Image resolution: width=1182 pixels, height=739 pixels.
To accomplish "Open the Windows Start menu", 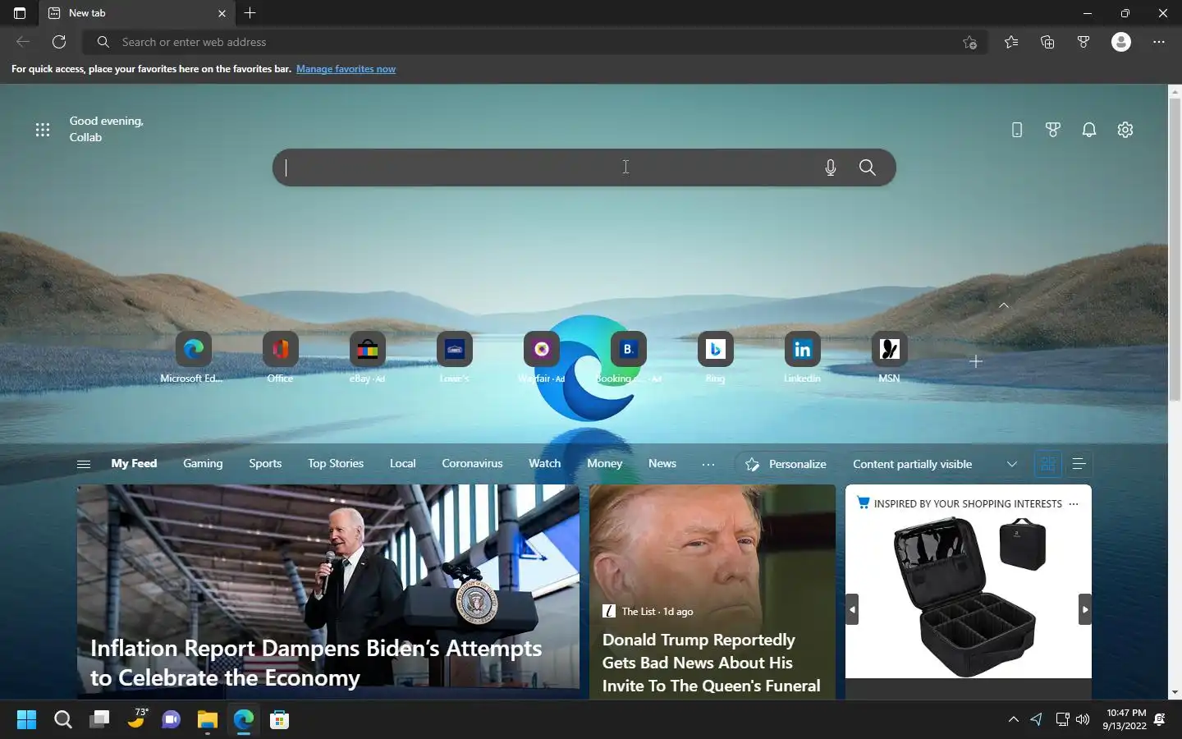I will tap(26, 720).
